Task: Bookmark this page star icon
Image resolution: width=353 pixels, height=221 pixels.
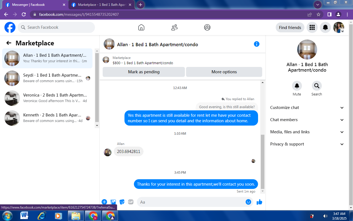Action: (319, 14)
